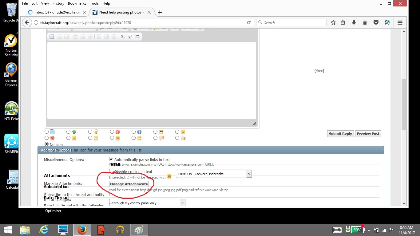Select the red exclamation post icon radio

(x=112, y=132)
